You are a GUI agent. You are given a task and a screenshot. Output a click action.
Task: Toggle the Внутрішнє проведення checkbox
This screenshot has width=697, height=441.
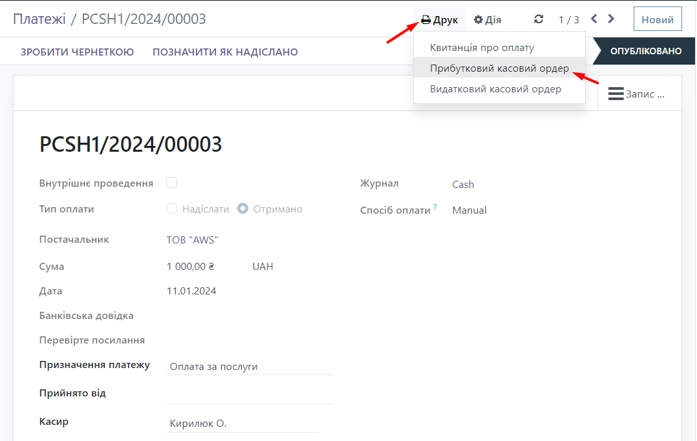(172, 183)
